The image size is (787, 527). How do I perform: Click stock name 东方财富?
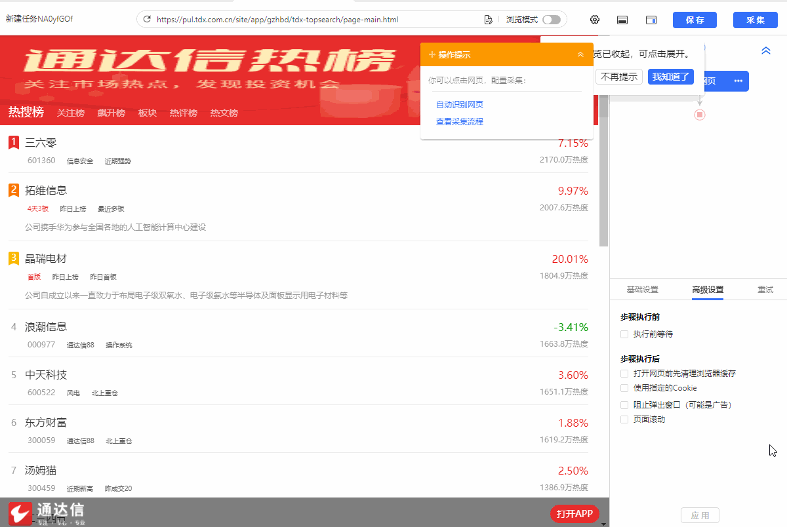(x=46, y=423)
